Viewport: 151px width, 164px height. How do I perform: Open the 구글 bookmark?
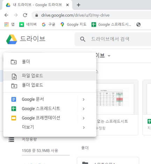[48, 25]
